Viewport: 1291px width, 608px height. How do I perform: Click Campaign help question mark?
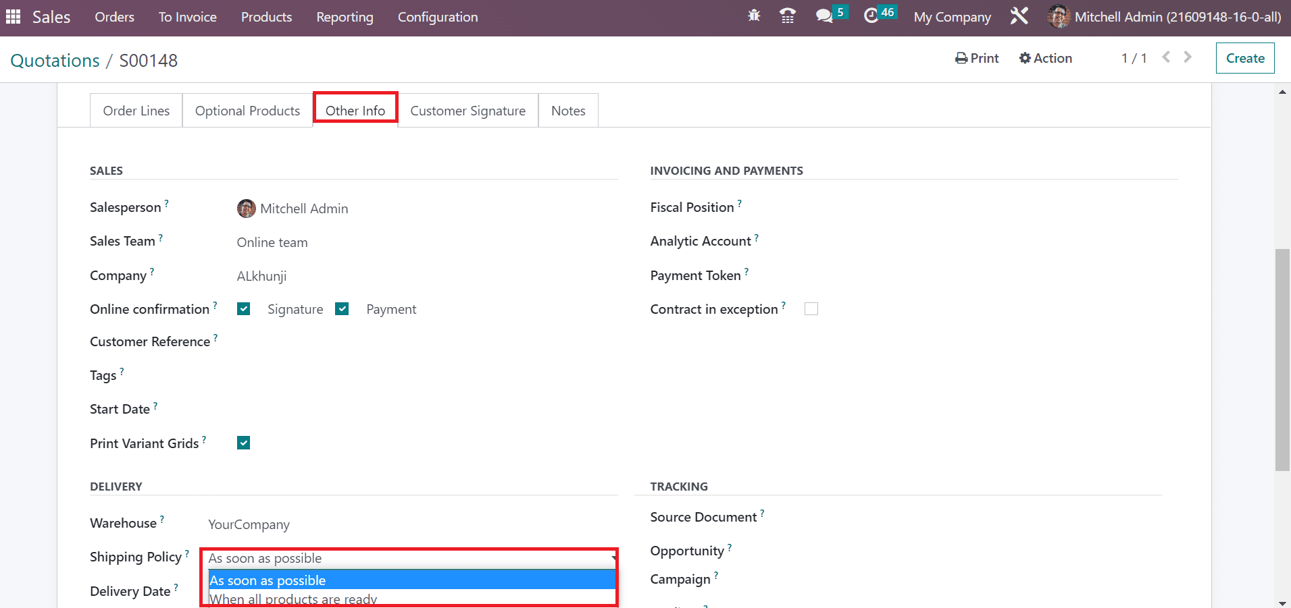click(x=716, y=575)
